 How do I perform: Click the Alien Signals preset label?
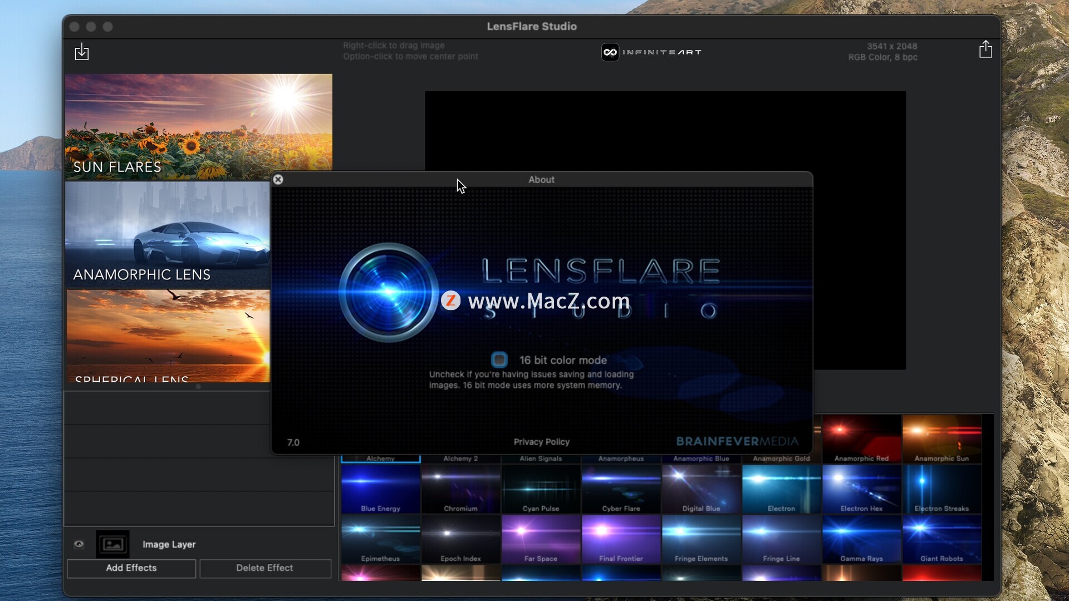541,459
